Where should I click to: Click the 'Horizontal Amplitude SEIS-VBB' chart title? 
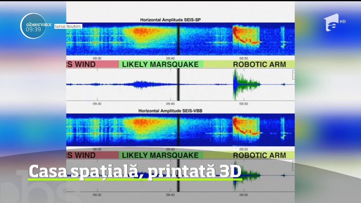[170, 111]
